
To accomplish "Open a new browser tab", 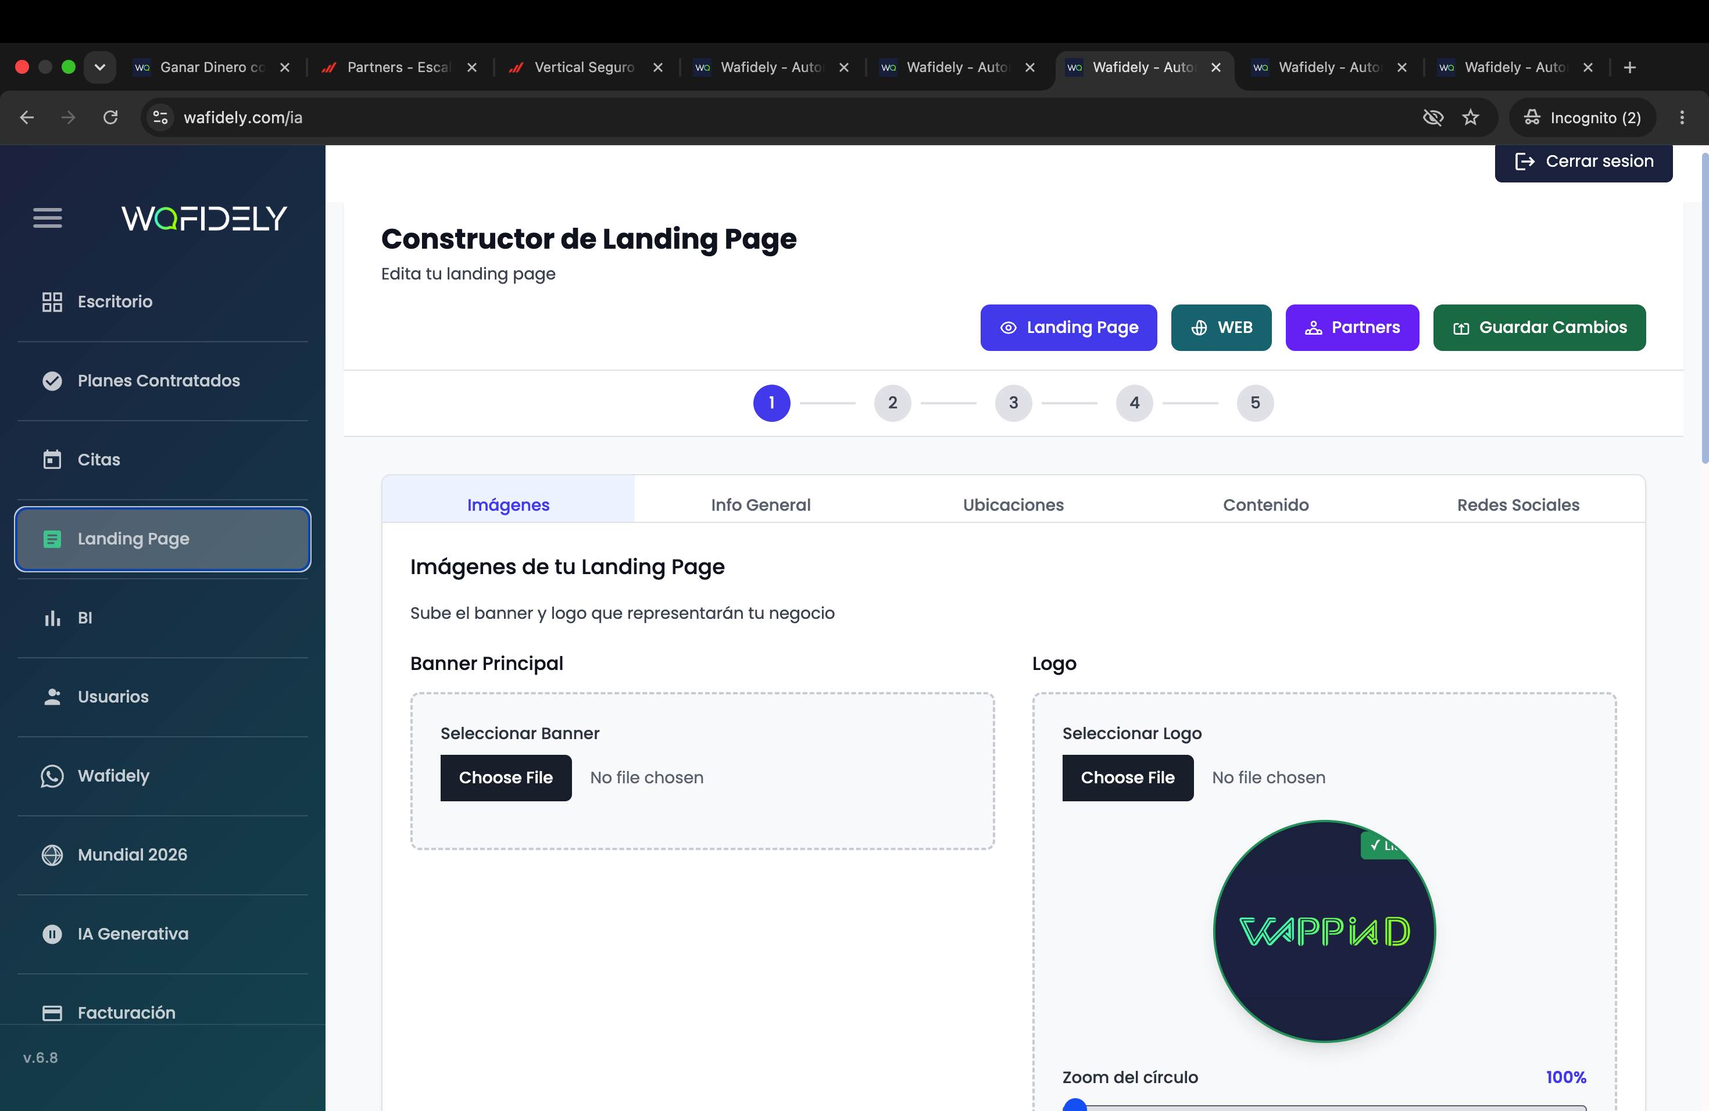I will 1630,67.
